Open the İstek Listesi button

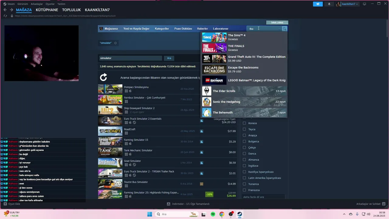point(277,23)
